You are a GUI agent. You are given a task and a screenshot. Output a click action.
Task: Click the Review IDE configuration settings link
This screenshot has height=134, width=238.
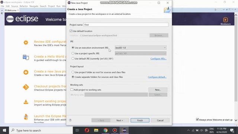(x=50, y=42)
